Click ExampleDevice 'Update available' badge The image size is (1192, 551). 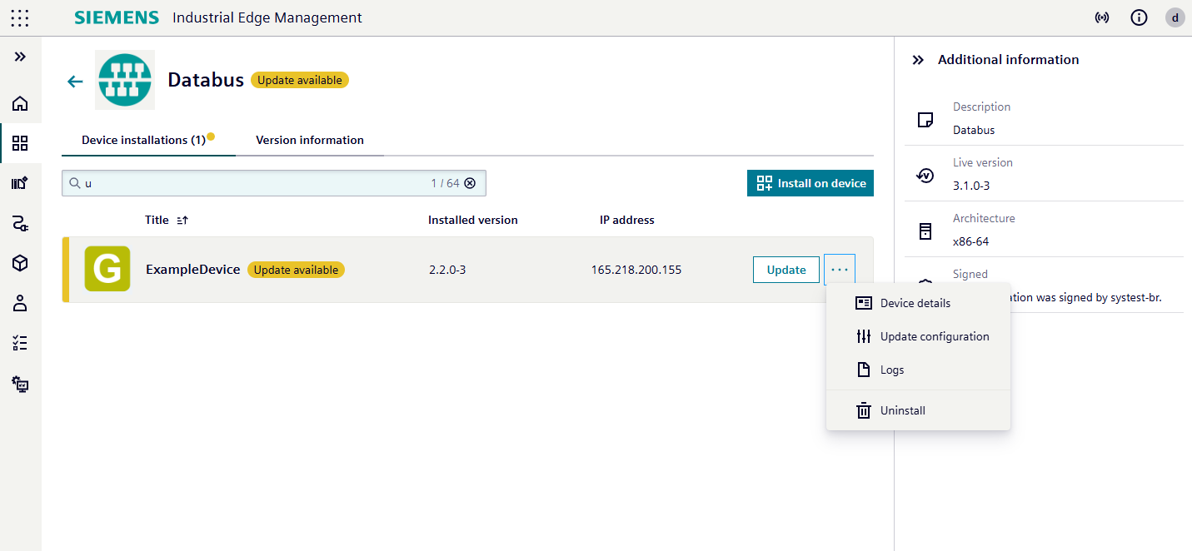pos(296,270)
